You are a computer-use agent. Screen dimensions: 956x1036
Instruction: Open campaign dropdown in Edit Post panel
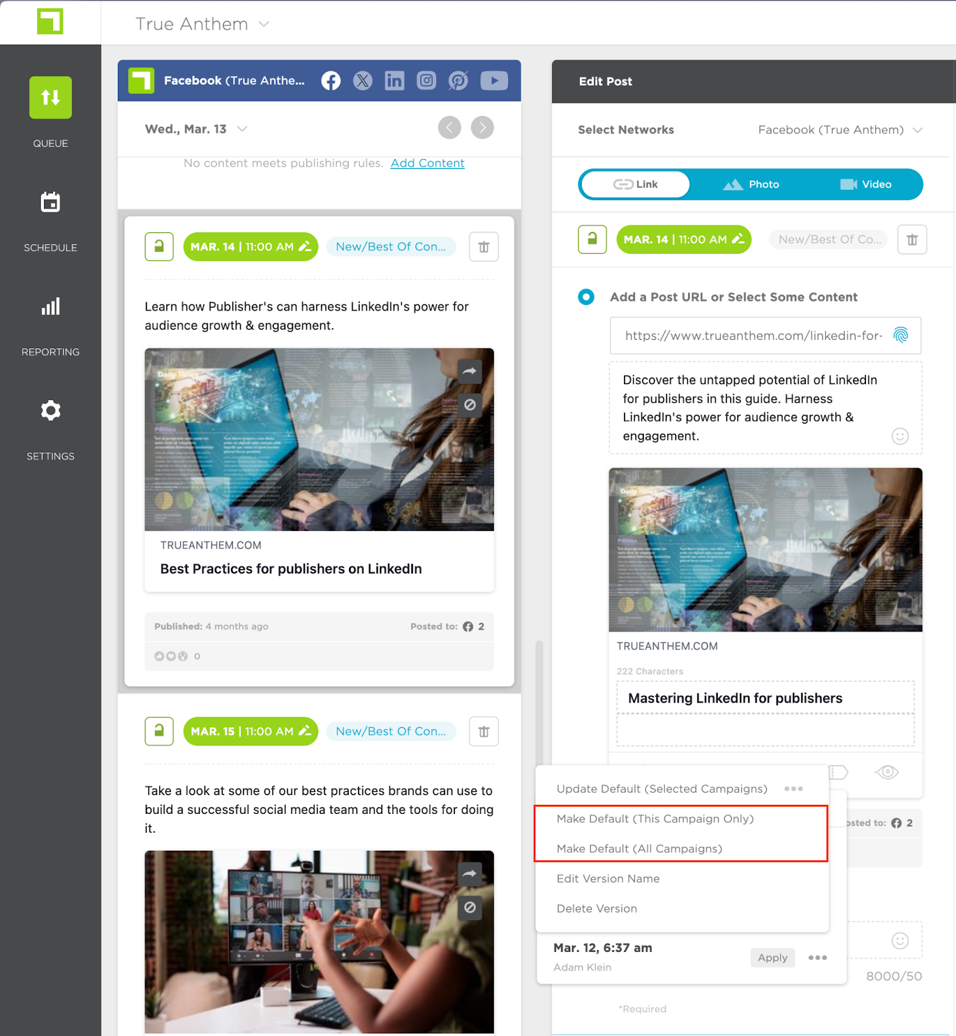828,240
